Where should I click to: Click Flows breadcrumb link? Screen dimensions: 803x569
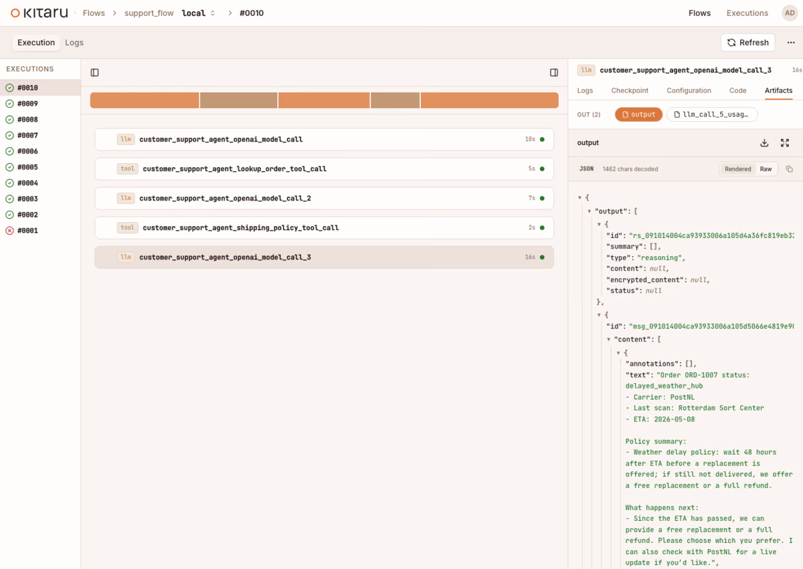coord(94,13)
